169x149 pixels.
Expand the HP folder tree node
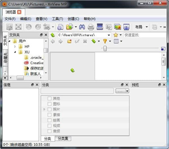point(15,46)
